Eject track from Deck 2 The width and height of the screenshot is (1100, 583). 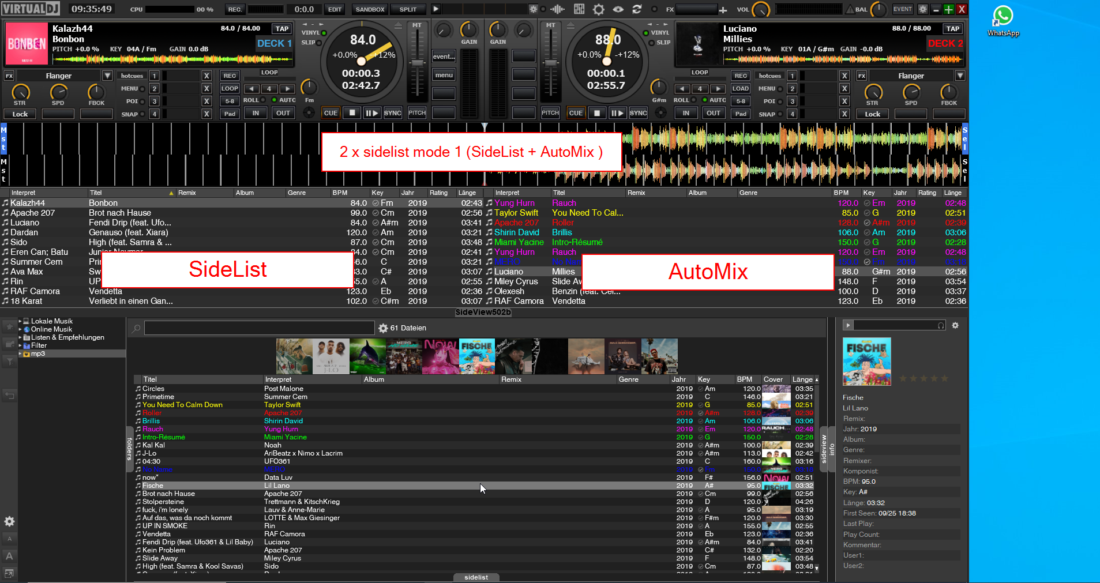570,25
